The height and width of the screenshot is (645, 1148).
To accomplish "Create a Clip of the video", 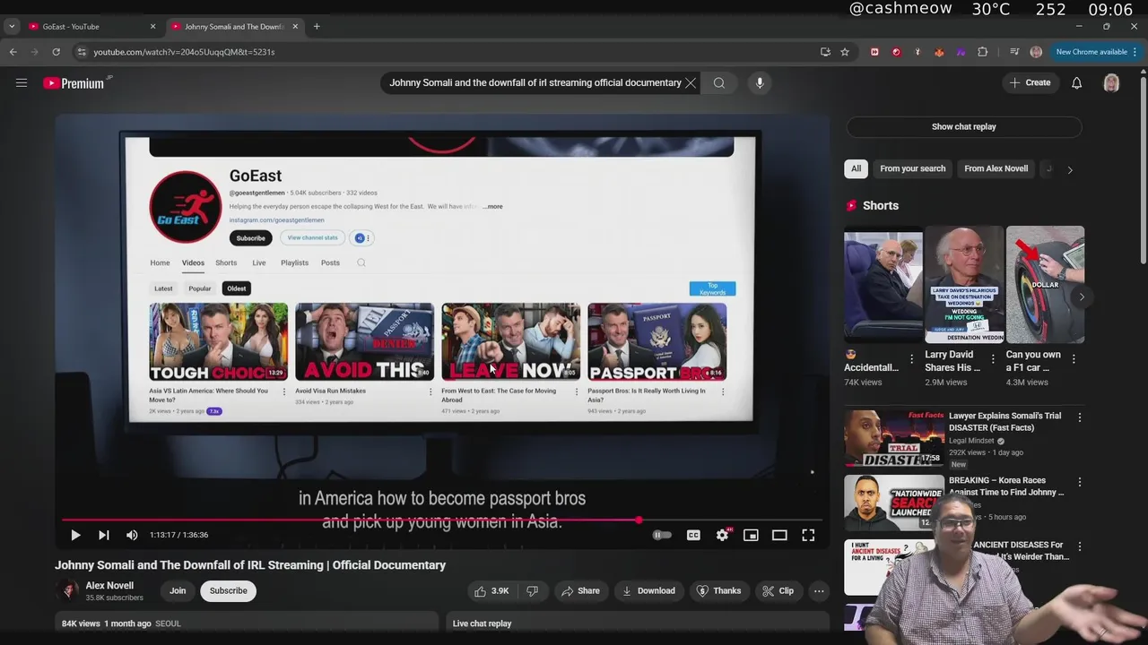I will (x=778, y=590).
